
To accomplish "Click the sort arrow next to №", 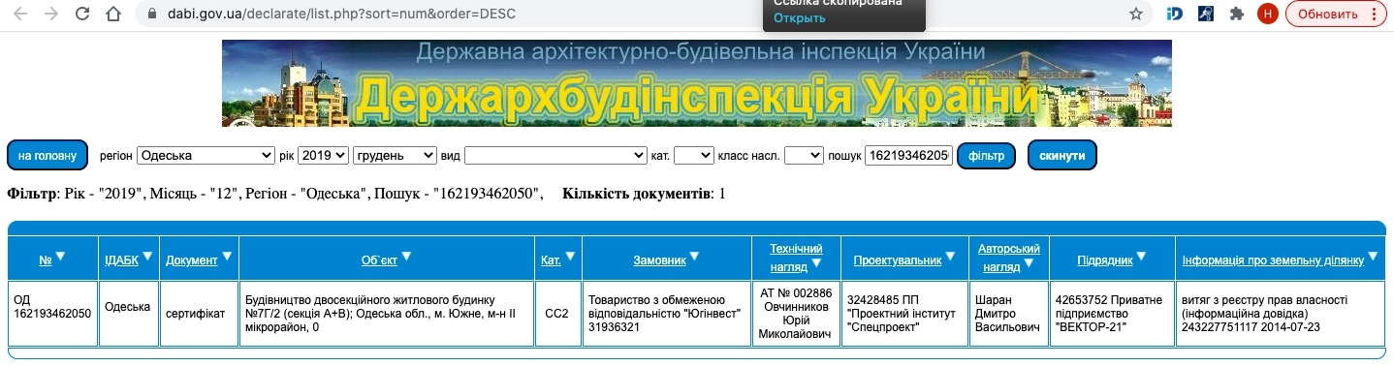I will click(x=60, y=257).
